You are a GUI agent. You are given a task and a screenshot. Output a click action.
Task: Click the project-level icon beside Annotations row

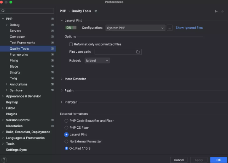[53, 84]
